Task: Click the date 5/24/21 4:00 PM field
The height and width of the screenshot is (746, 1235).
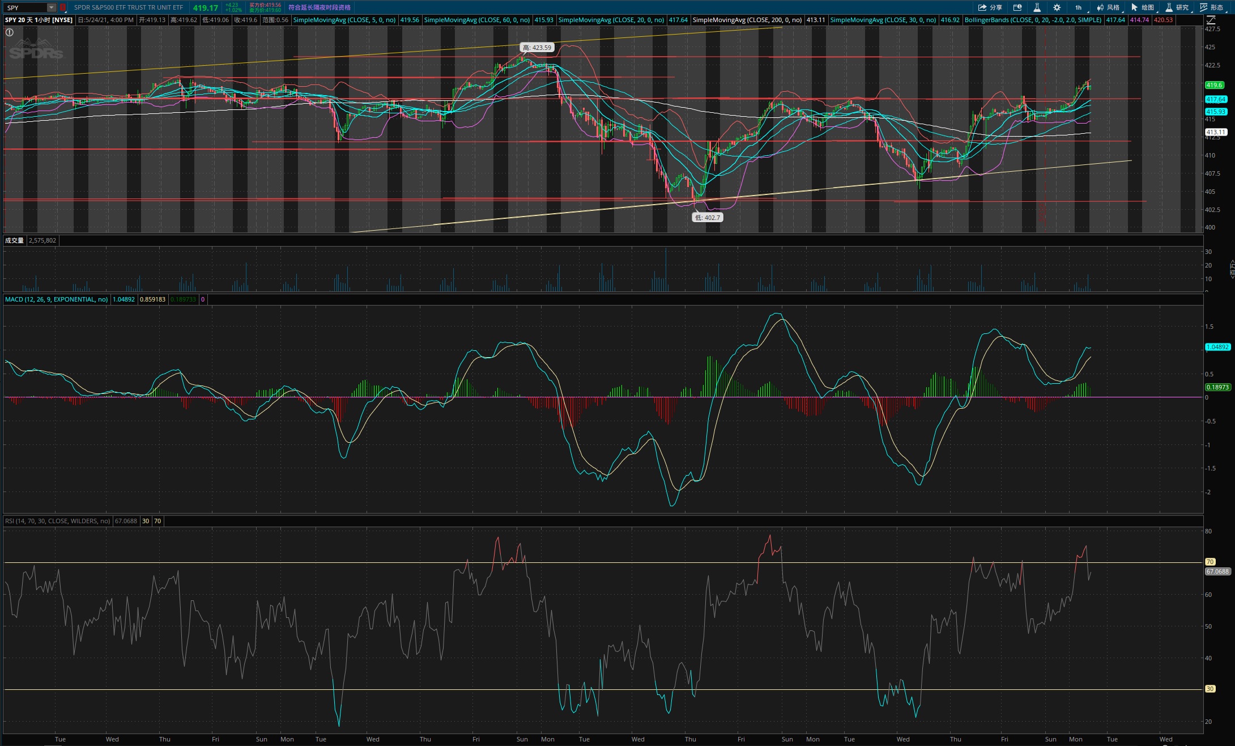Action: pyautogui.click(x=106, y=20)
